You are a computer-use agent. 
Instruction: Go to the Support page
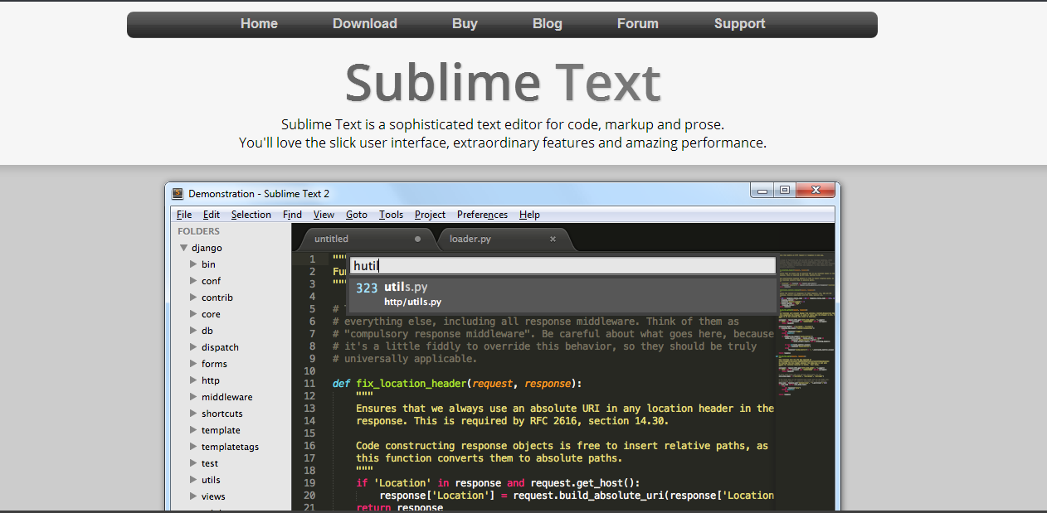(740, 24)
